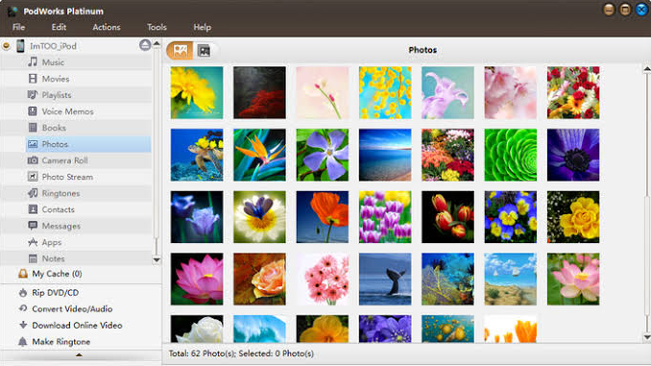Image resolution: width=651 pixels, height=366 pixels.
Task: Open the File menu
Action: (x=18, y=27)
